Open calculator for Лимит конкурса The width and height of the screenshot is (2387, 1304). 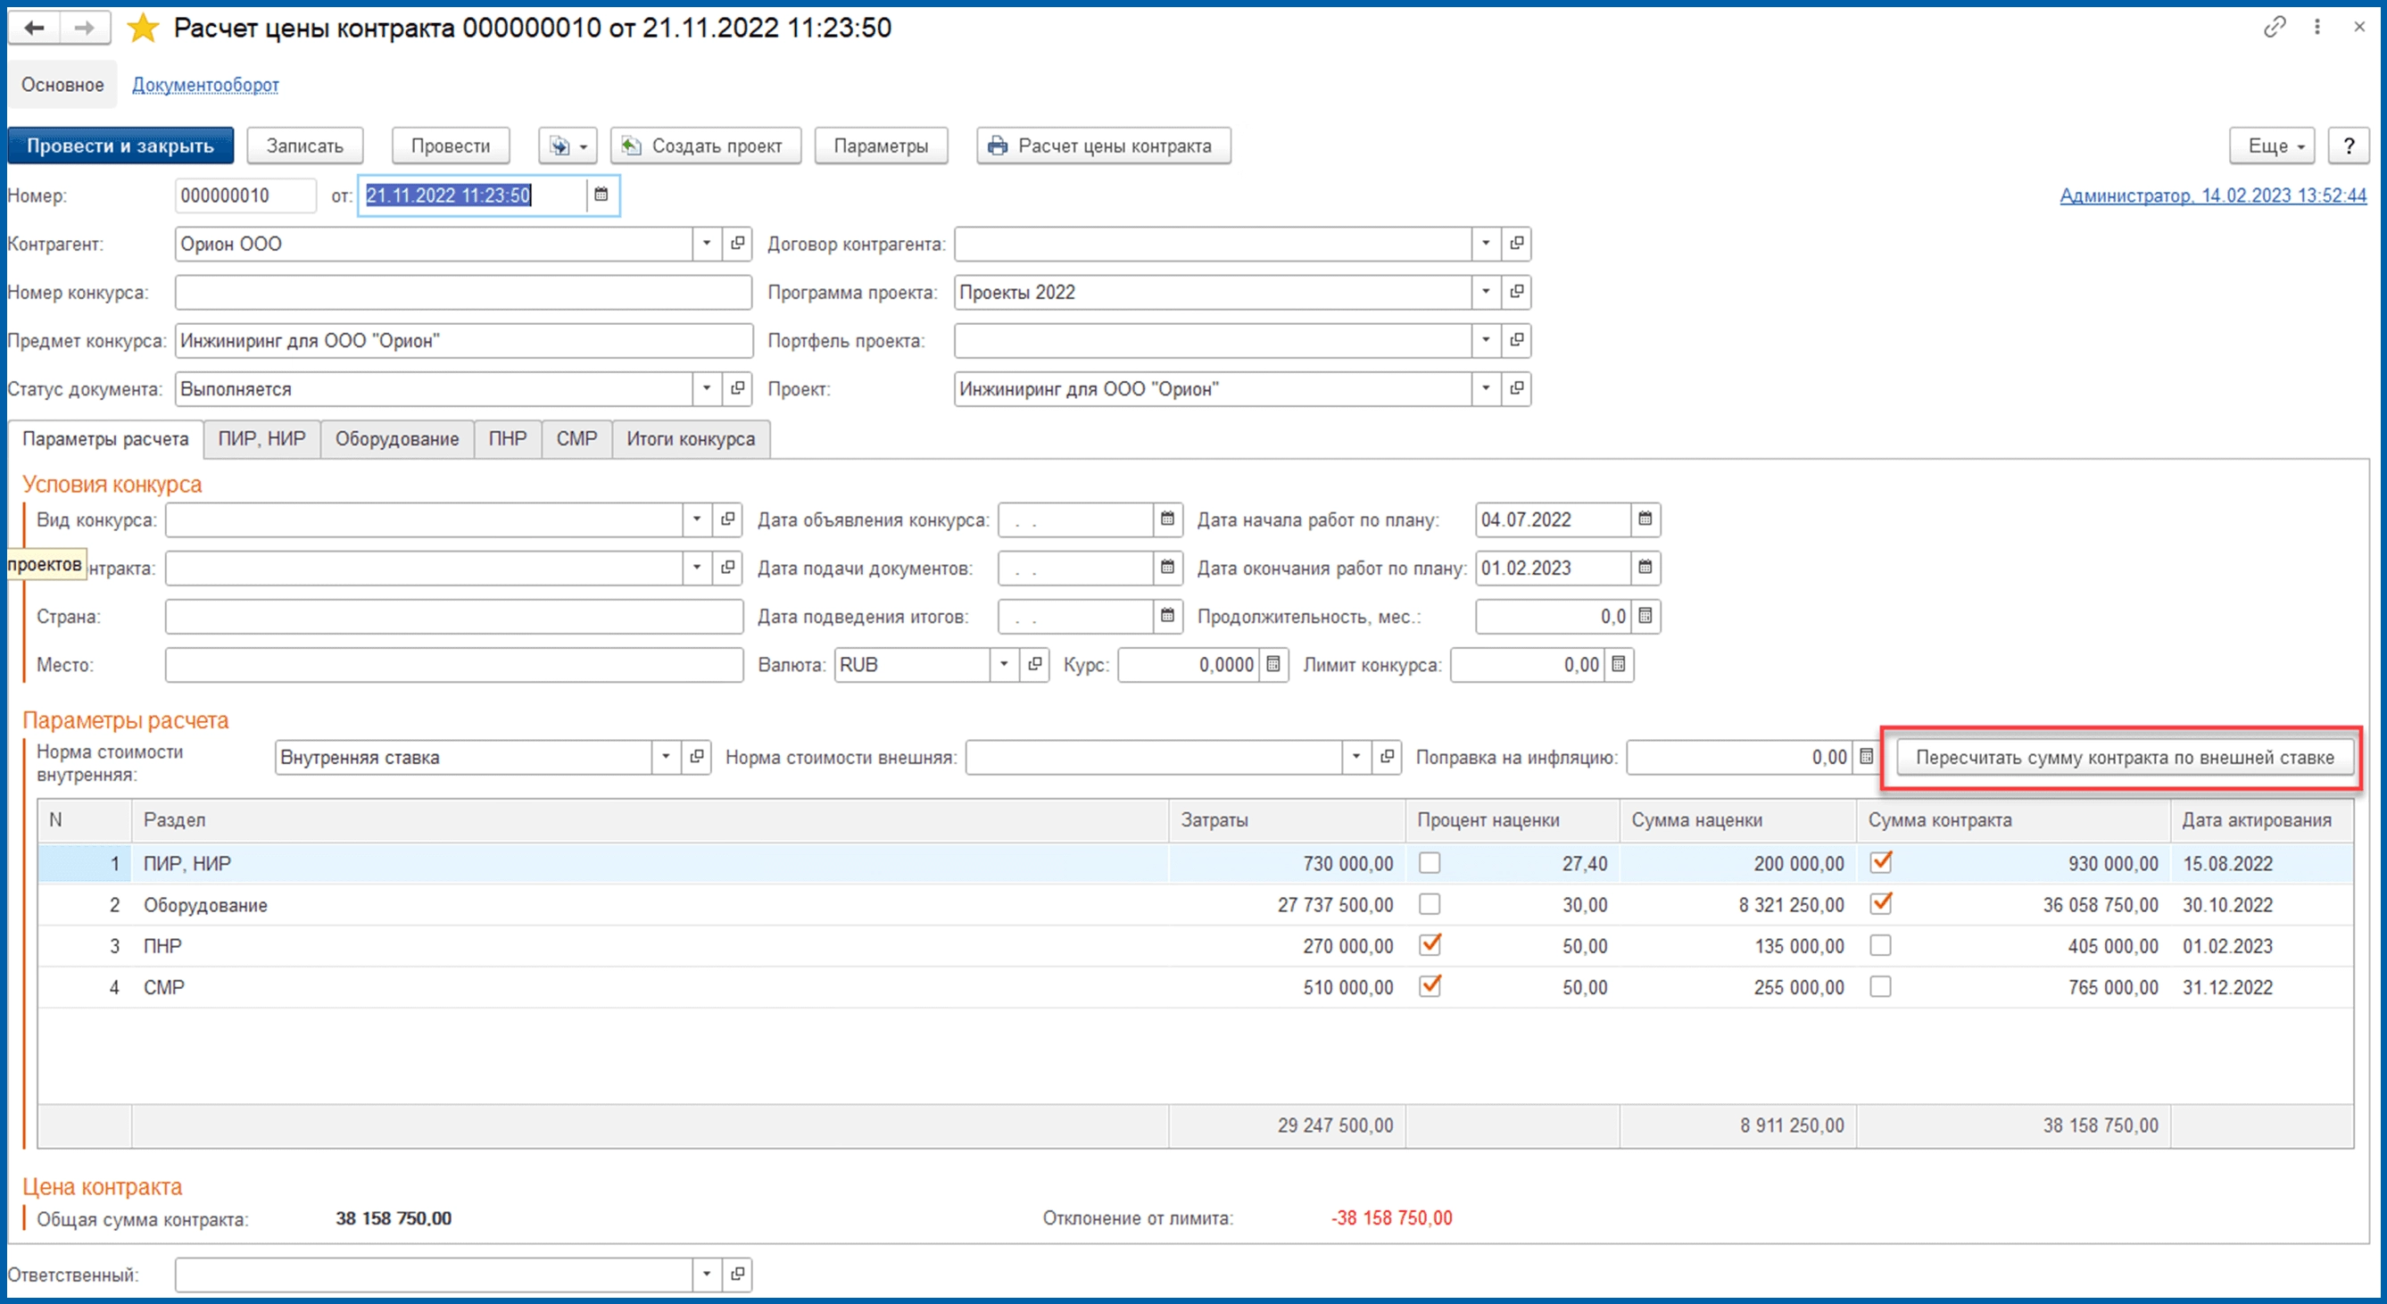pyautogui.click(x=1619, y=665)
